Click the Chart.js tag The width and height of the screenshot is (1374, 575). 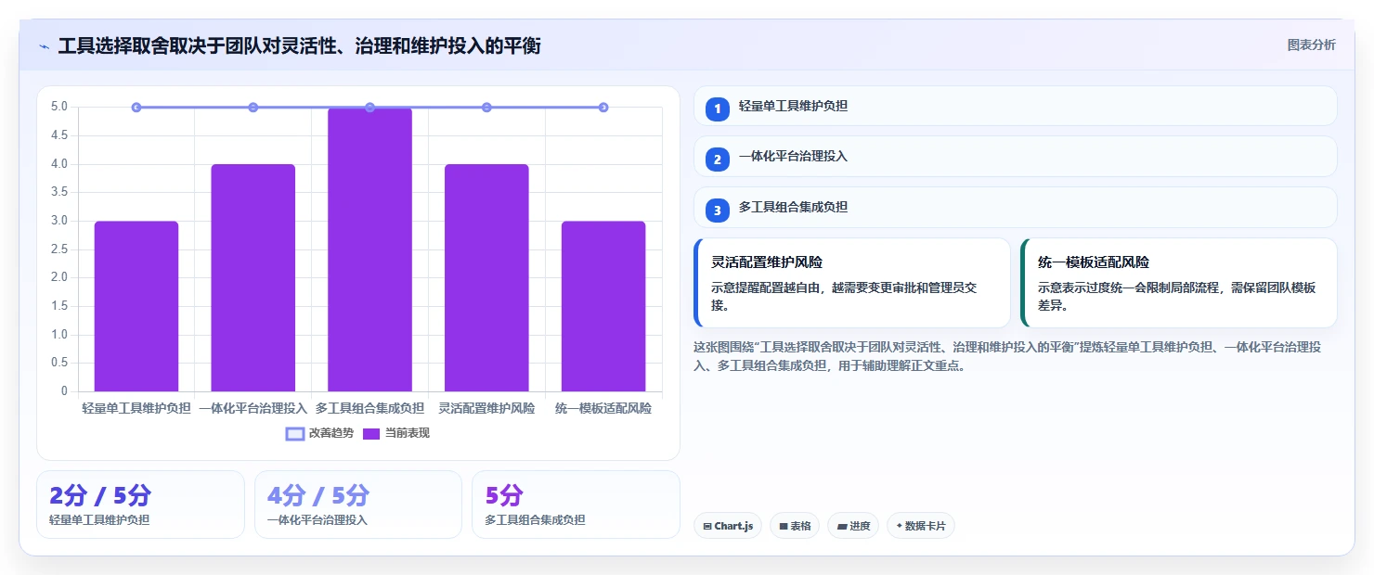[728, 526]
